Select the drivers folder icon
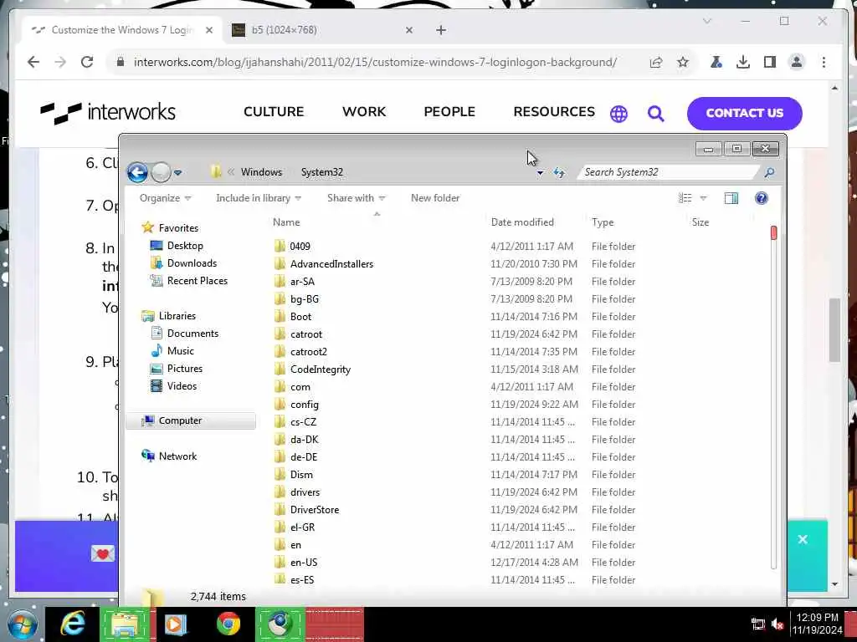Screen dimensions: 857x642 (x=280, y=492)
